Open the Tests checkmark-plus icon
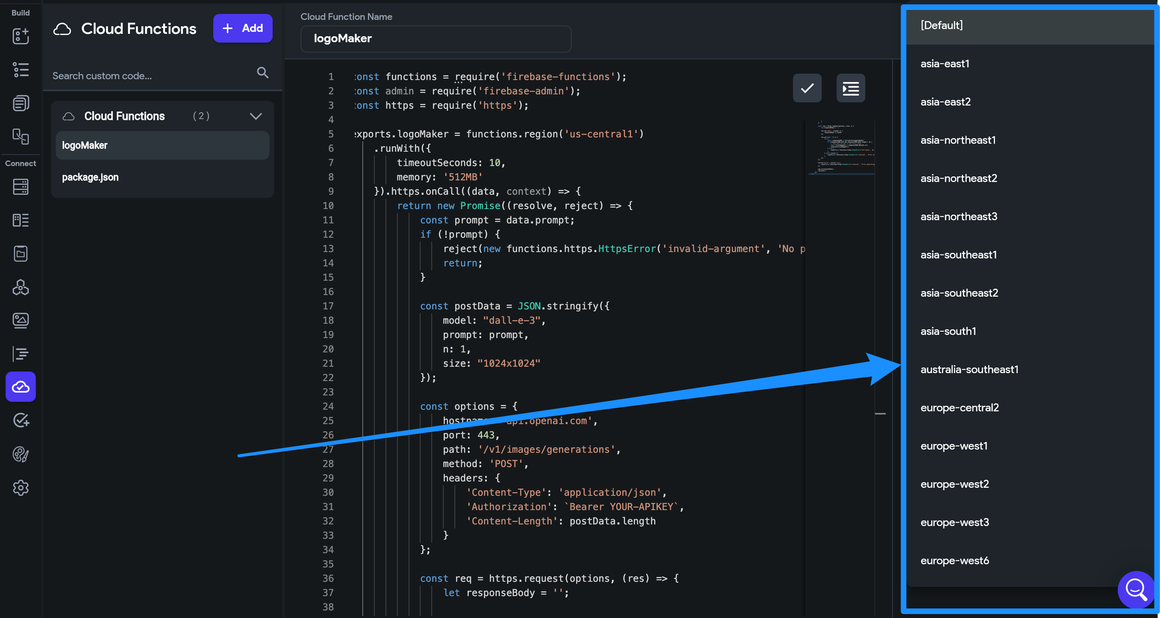The image size is (1160, 618). pyautogui.click(x=21, y=420)
